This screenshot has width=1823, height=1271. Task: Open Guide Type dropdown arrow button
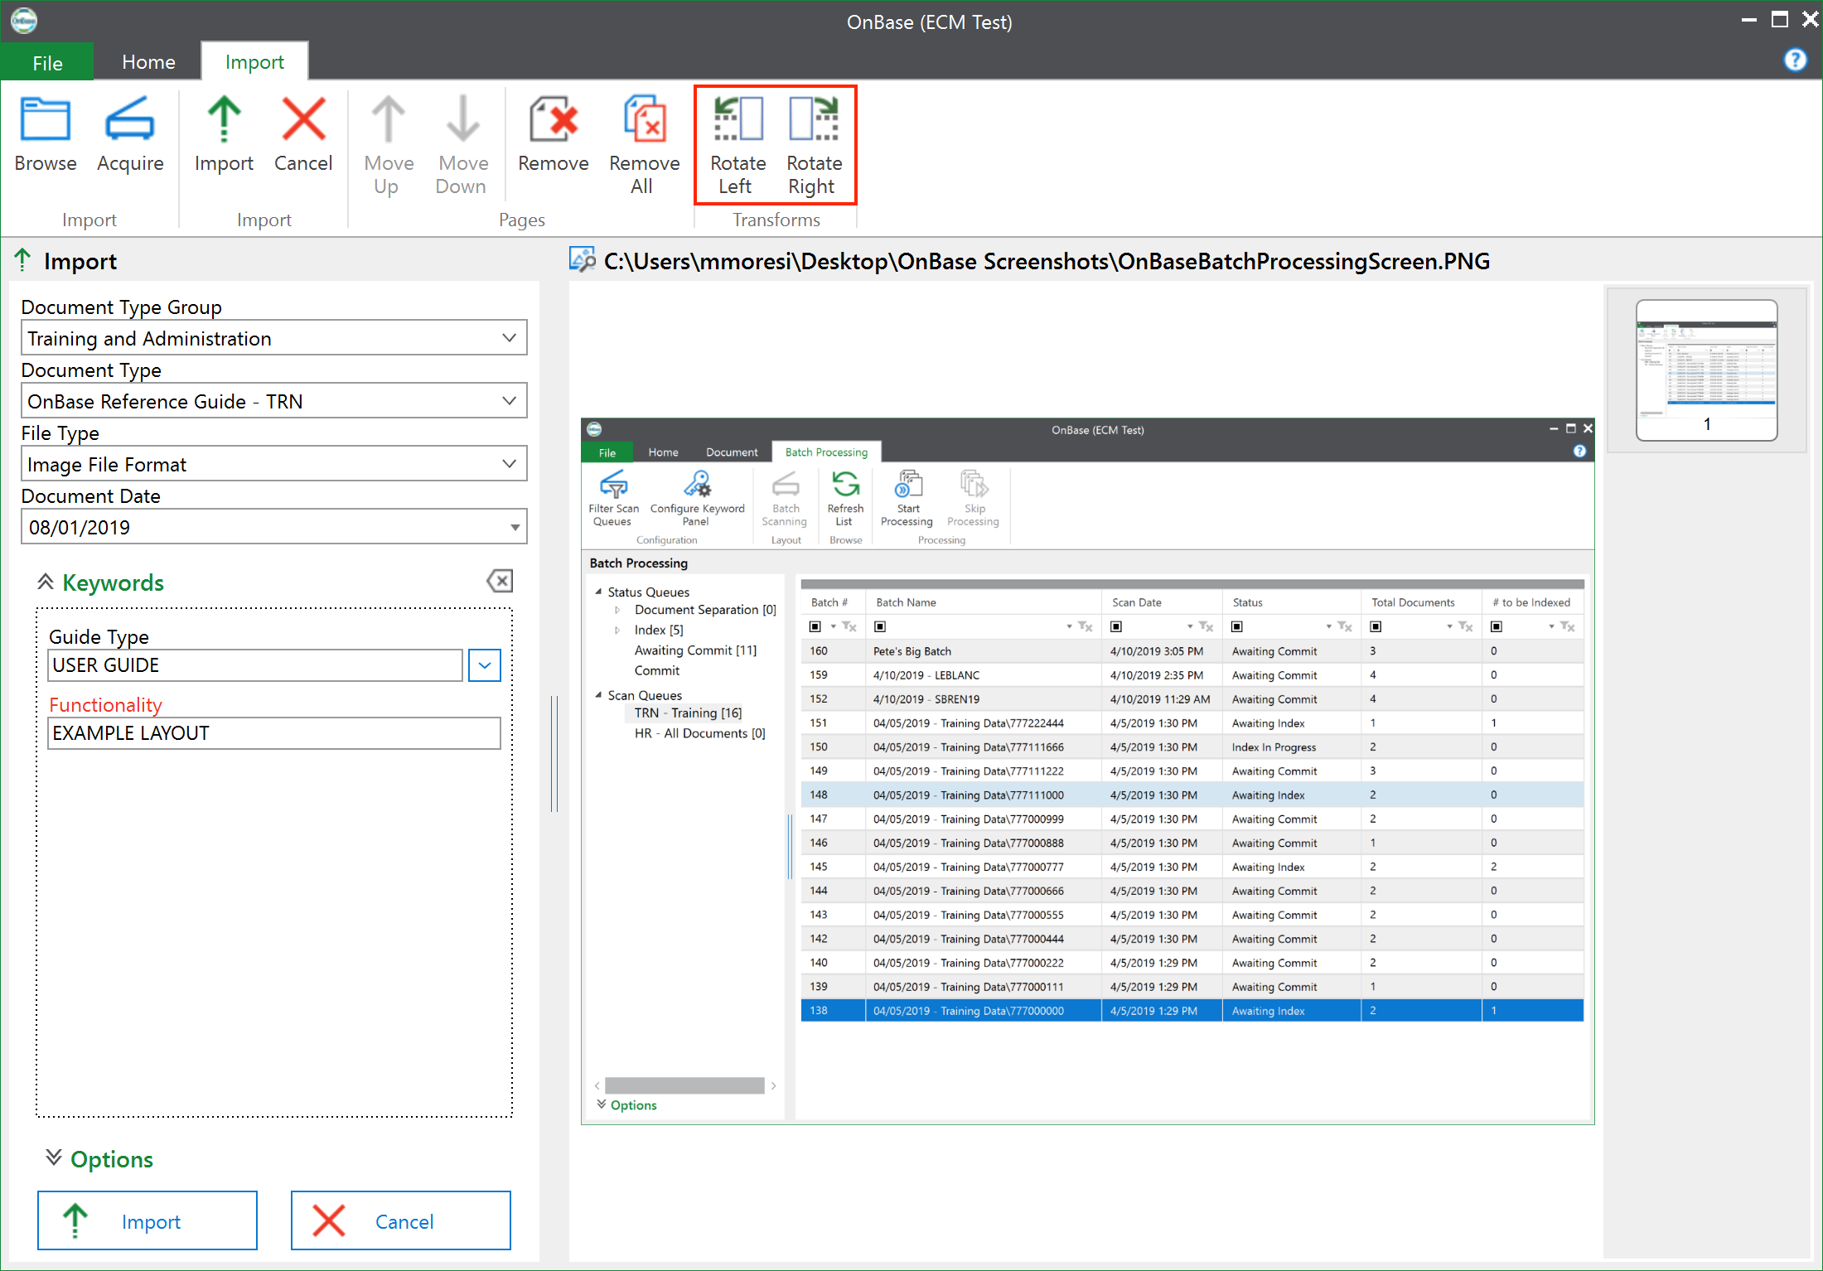pos(485,665)
